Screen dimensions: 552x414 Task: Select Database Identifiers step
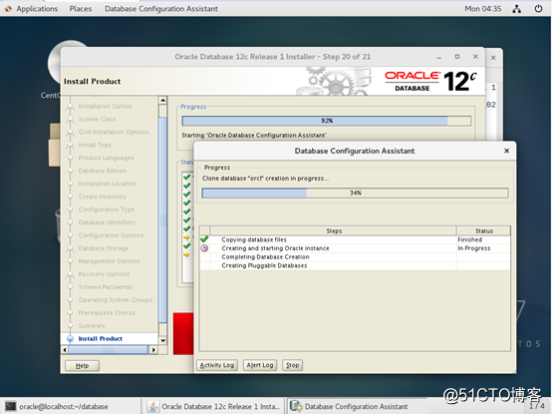pyautogui.click(x=107, y=222)
